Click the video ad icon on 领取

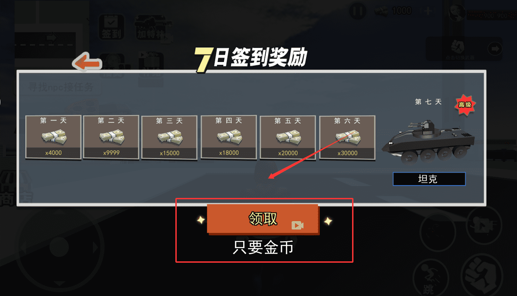298,225
